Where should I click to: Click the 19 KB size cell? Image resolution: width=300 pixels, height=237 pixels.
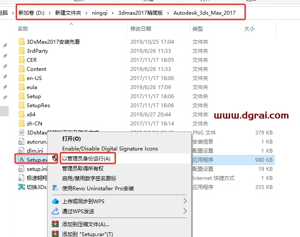(265, 169)
